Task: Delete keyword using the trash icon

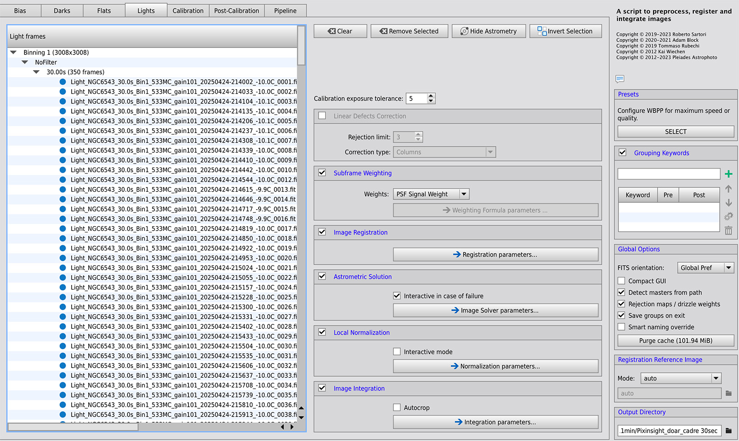Action: (728, 230)
